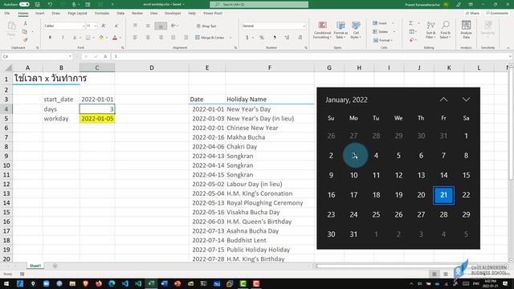
Task: Go to next month in calendar
Action: point(466,100)
